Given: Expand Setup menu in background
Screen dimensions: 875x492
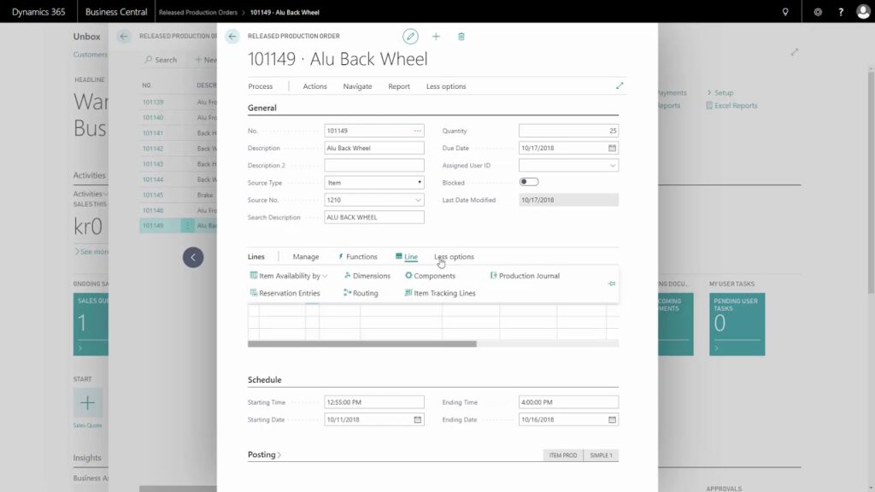Looking at the screenshot, I should (x=720, y=92).
